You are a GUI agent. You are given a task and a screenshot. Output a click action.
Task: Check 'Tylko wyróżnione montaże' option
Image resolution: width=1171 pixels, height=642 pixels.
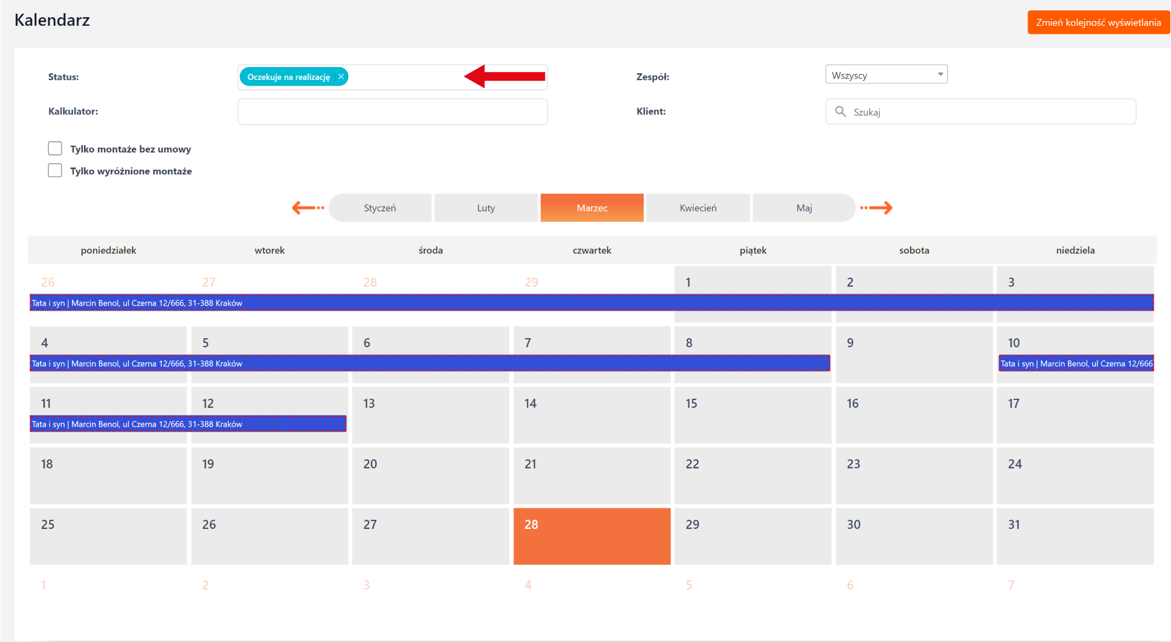(x=55, y=171)
